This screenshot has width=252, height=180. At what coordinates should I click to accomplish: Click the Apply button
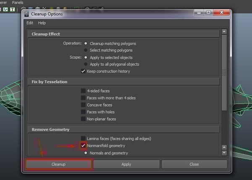[126, 164]
